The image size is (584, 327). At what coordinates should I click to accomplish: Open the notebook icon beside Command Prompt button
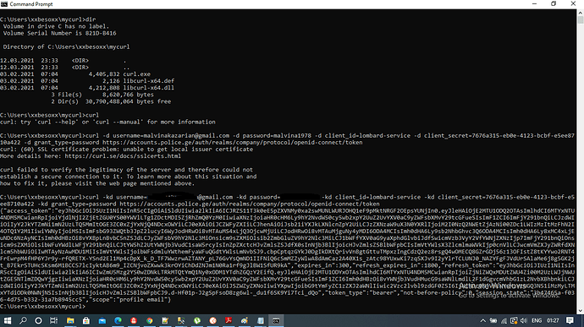click(x=261, y=321)
